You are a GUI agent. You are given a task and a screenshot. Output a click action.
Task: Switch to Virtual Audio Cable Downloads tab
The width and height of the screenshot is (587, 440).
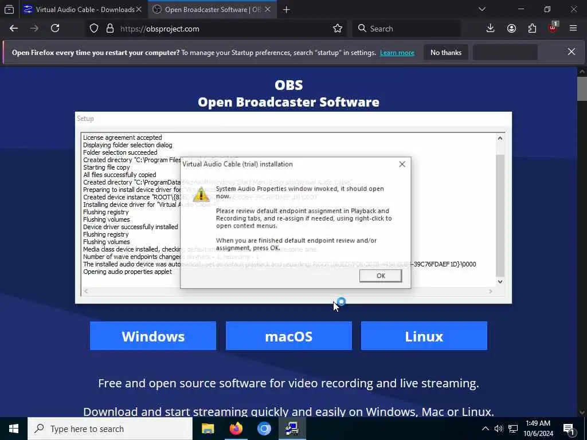(83, 9)
